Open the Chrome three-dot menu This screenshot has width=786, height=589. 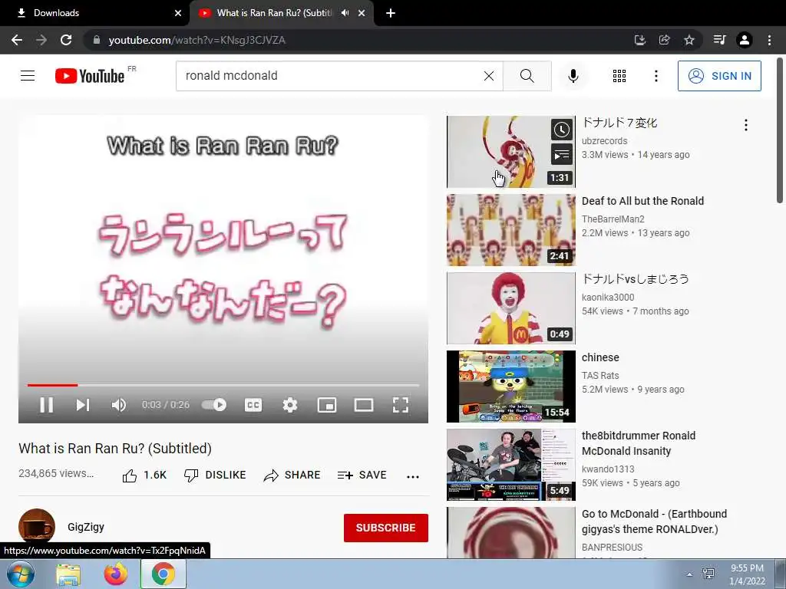coord(769,40)
